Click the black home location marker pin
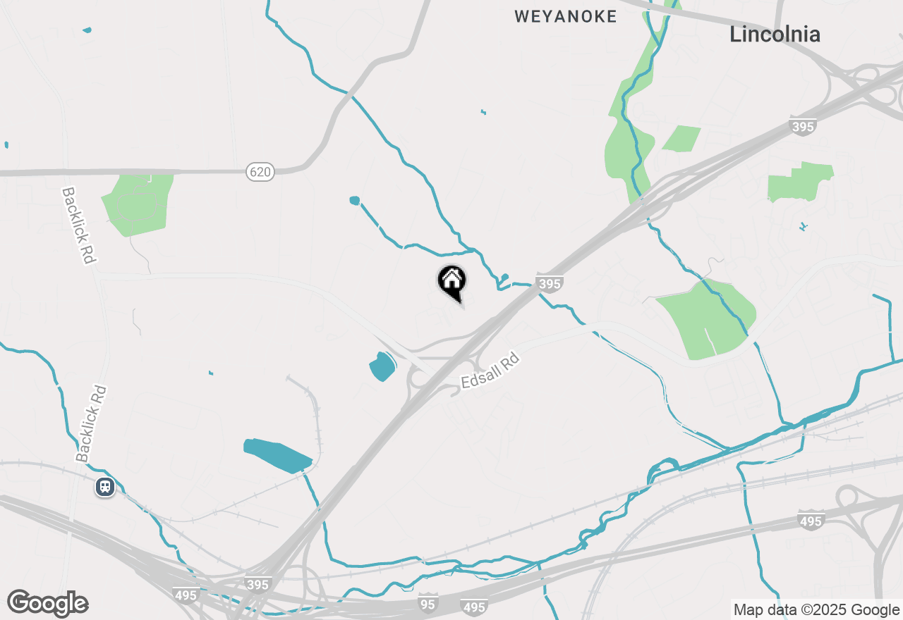903x620 pixels. (451, 283)
